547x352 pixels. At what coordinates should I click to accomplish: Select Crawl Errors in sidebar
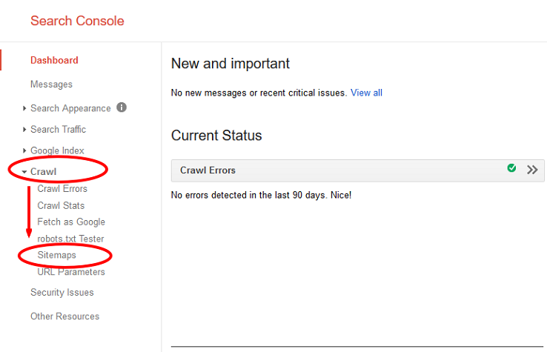coord(62,189)
